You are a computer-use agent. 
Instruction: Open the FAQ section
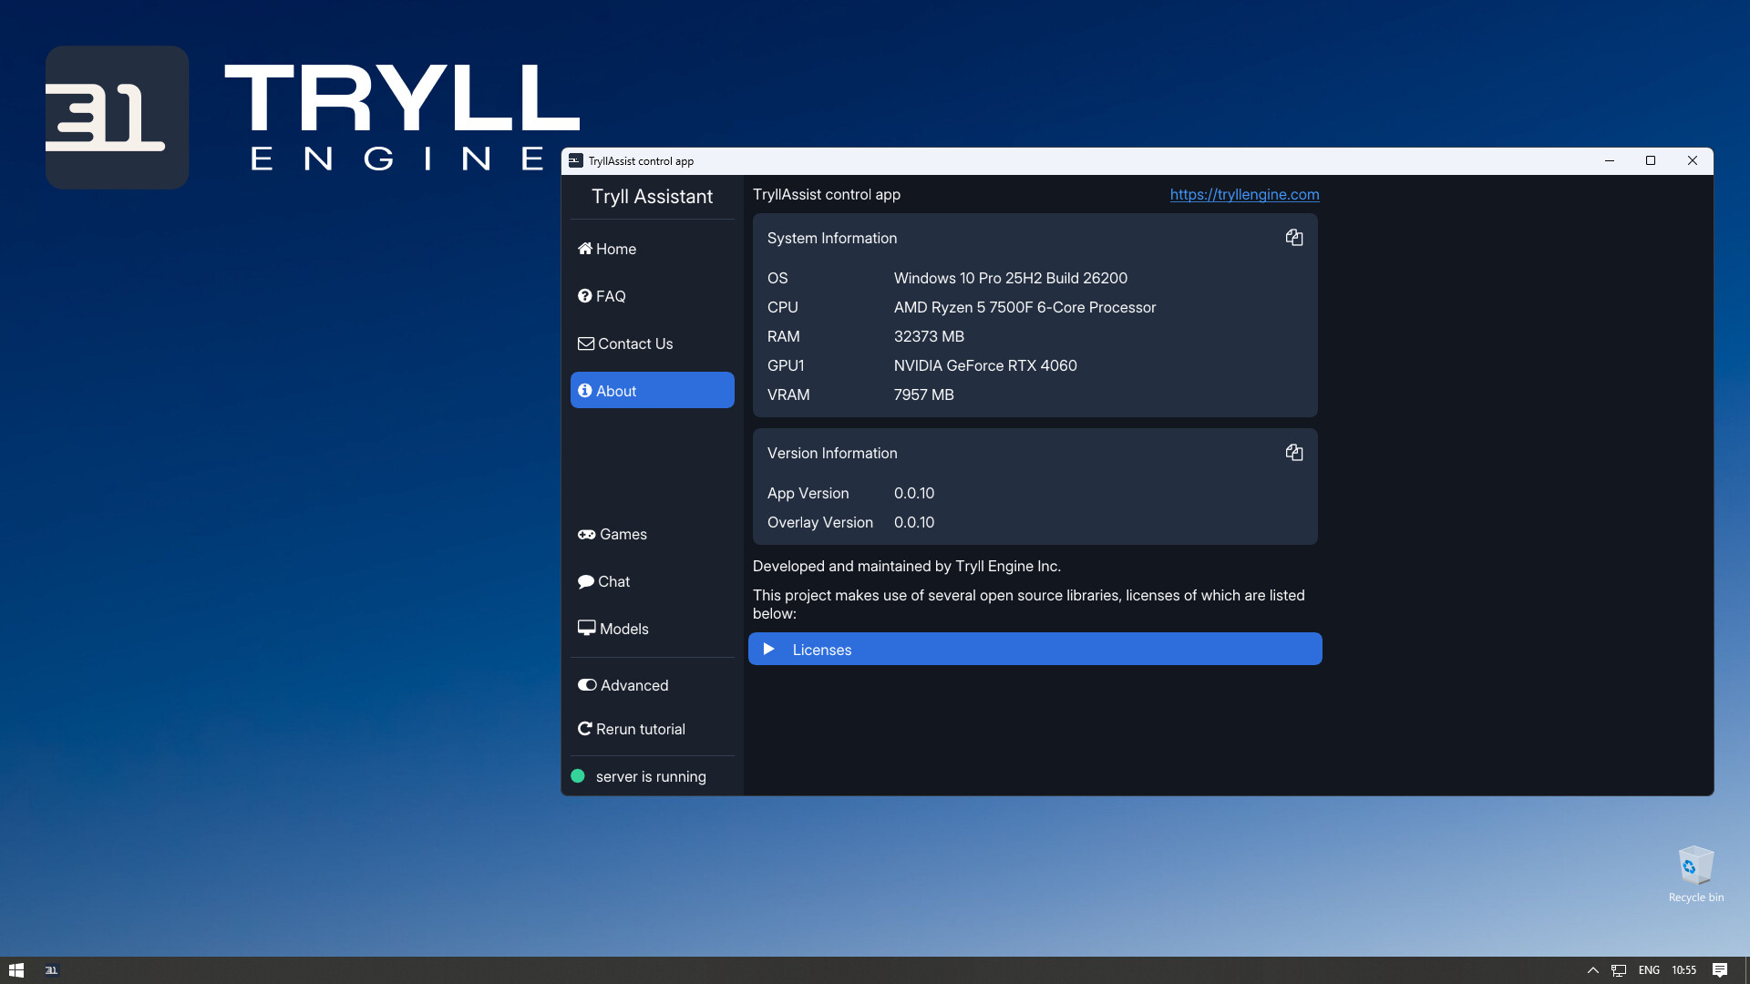click(652, 296)
